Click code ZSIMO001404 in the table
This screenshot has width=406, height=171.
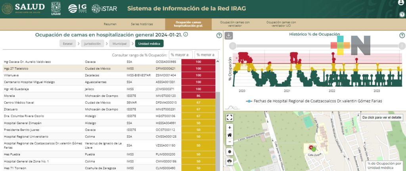(x=166, y=75)
